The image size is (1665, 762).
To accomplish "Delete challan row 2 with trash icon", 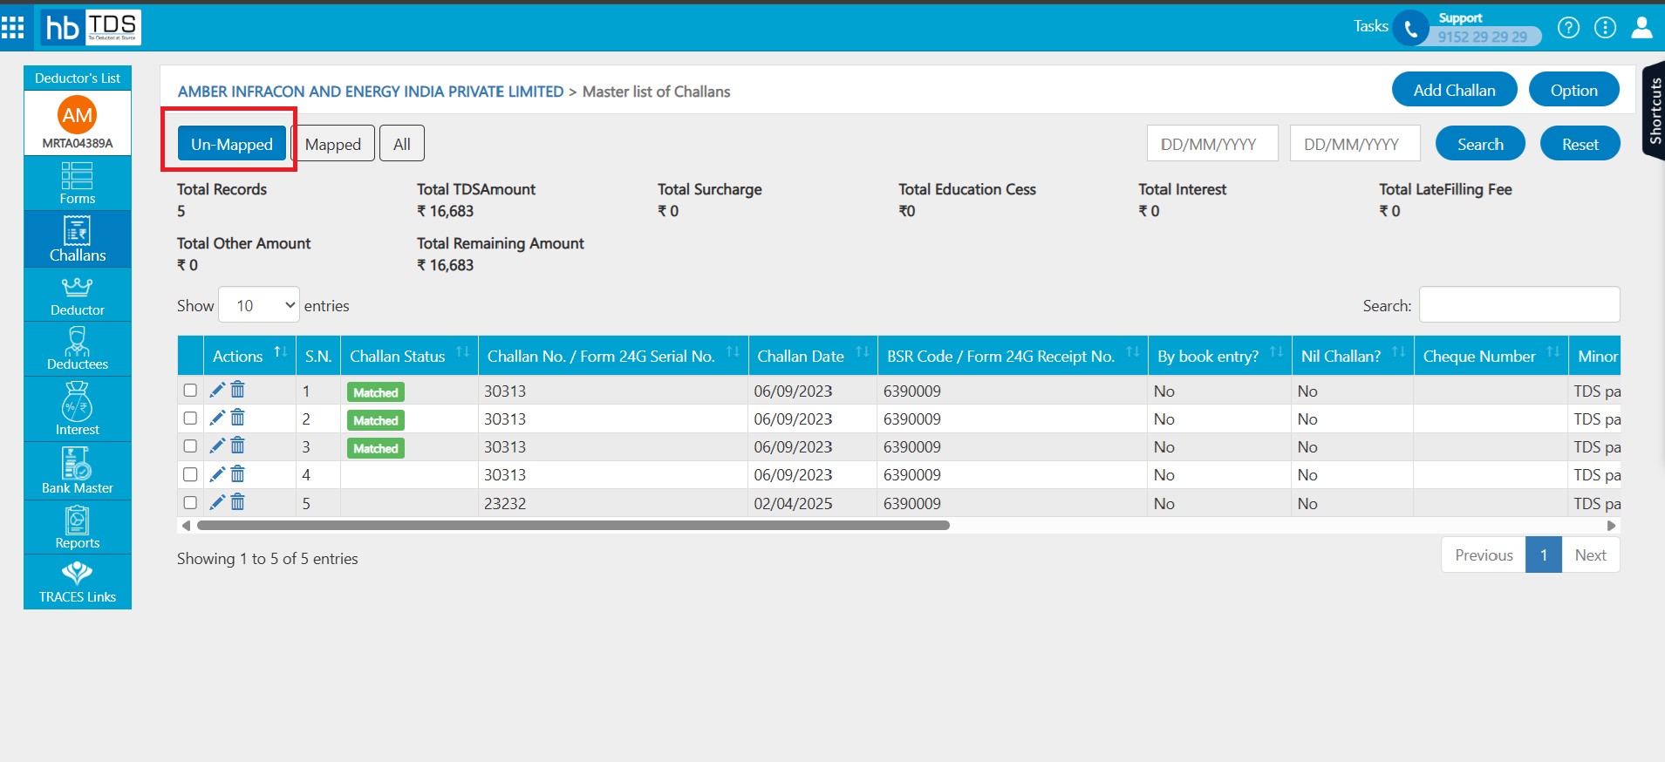I will pyautogui.click(x=238, y=418).
